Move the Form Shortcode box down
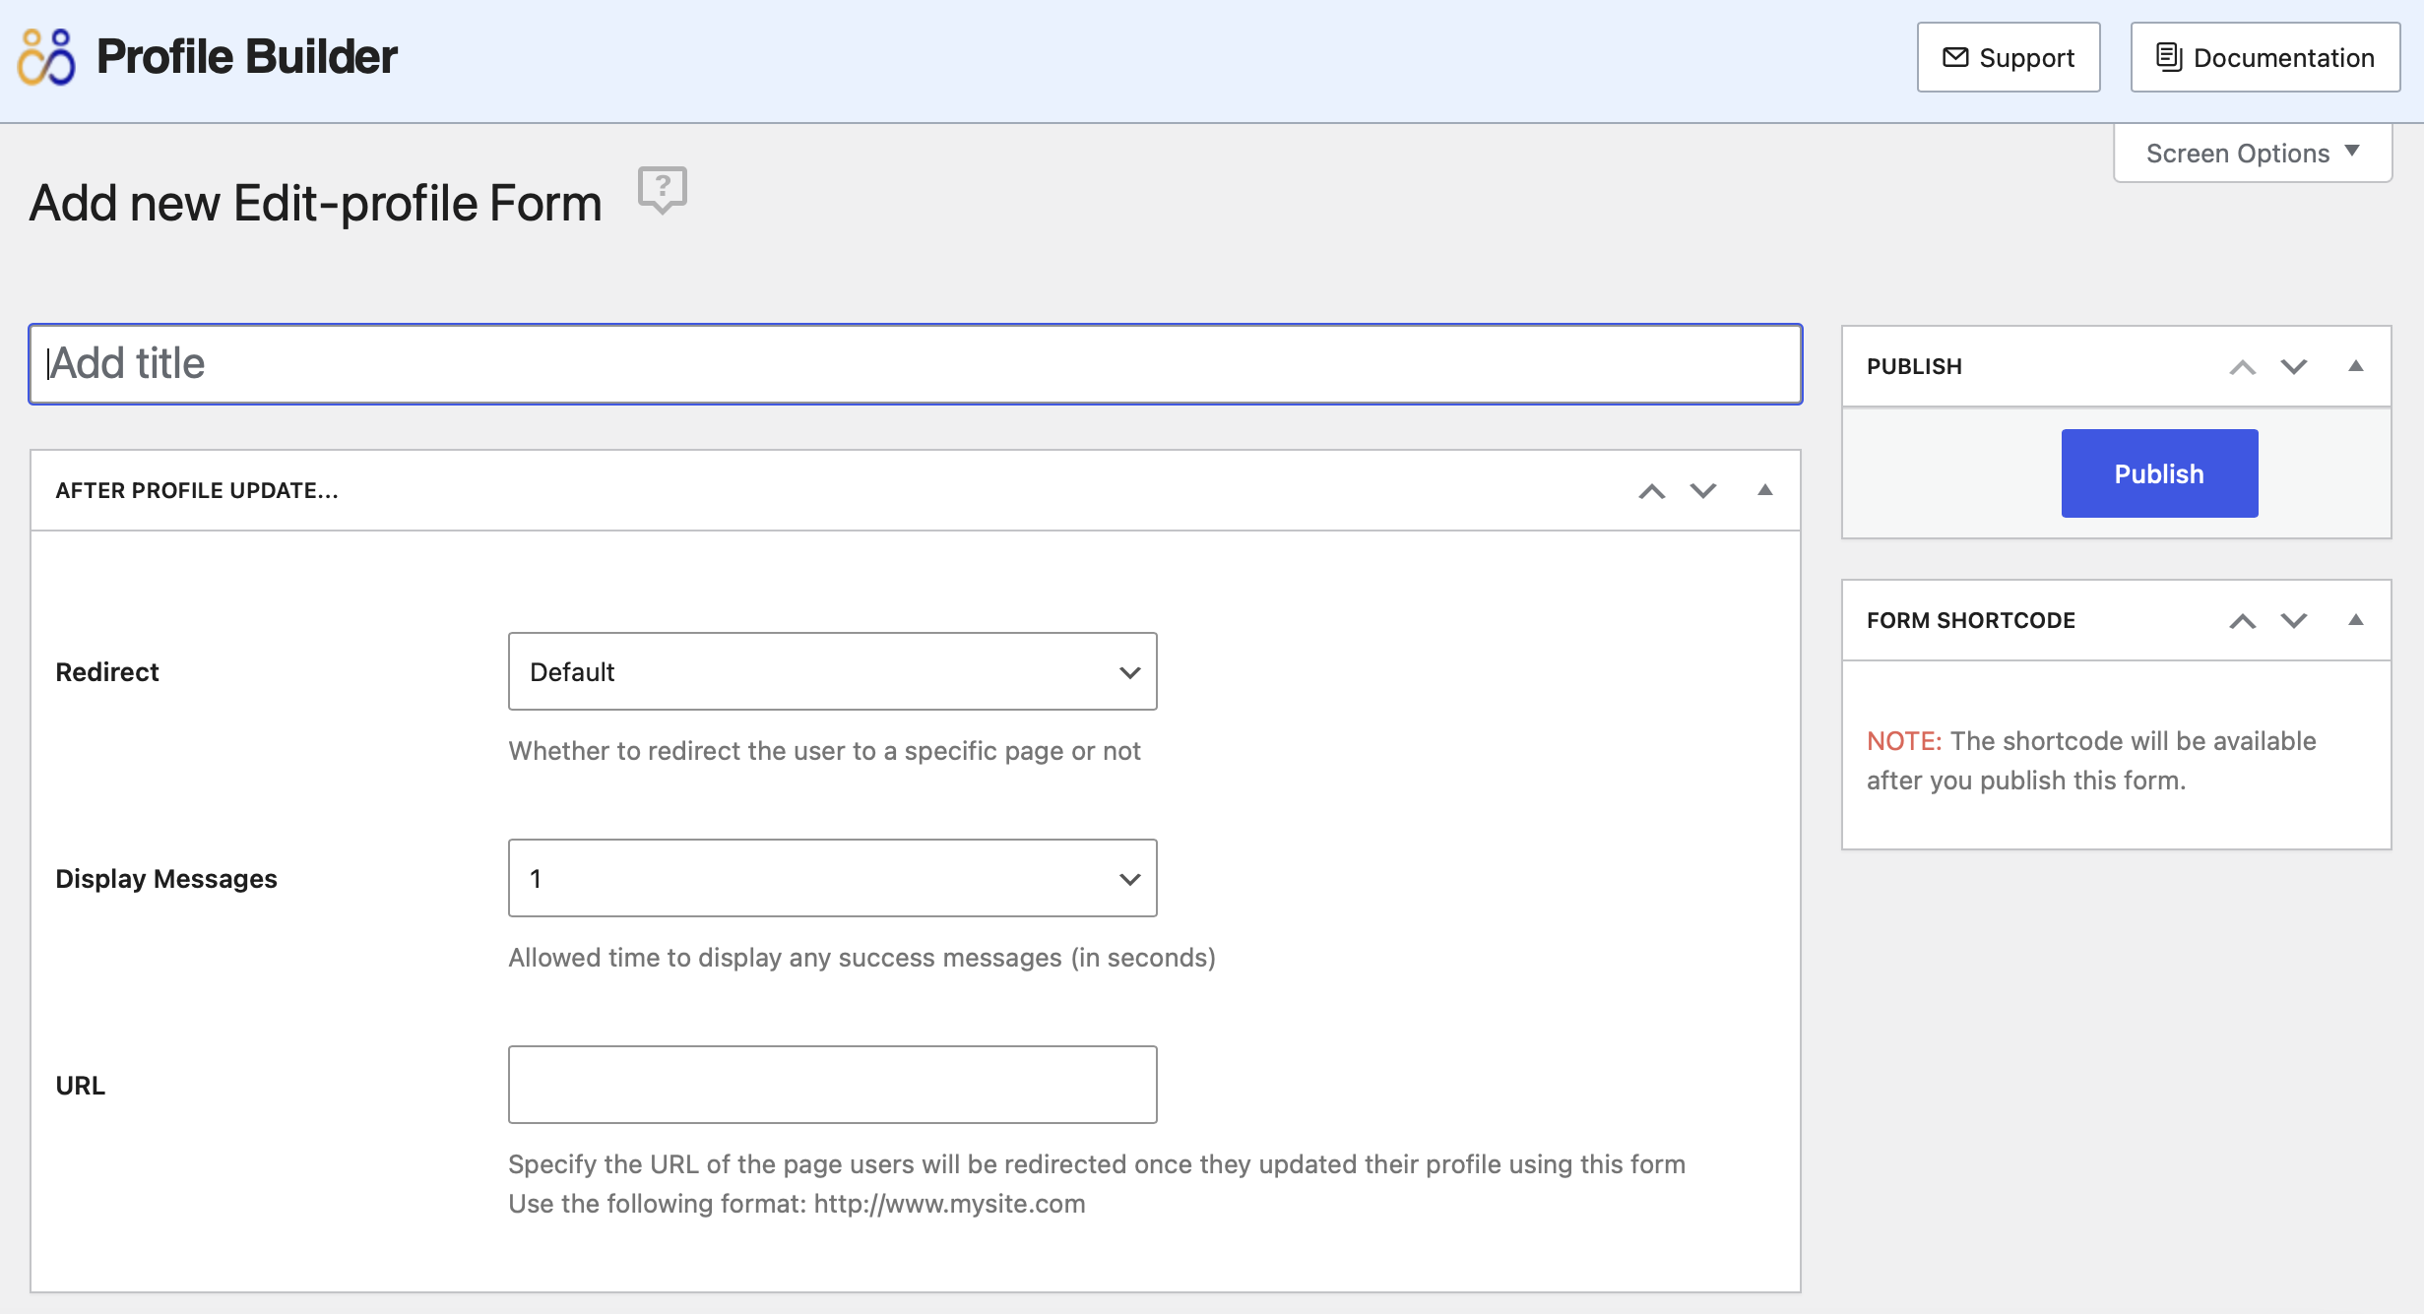Image resolution: width=2424 pixels, height=1314 pixels. point(2294,621)
